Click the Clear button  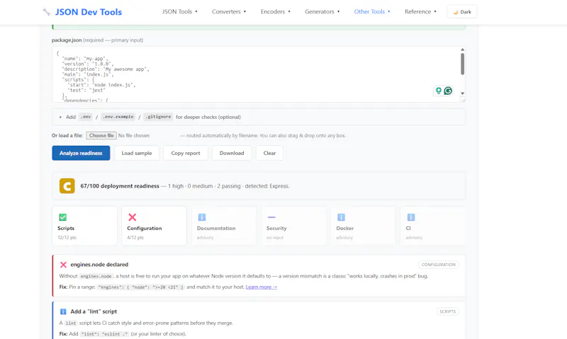269,153
